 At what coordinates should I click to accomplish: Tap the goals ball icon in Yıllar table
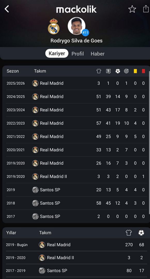141,233
